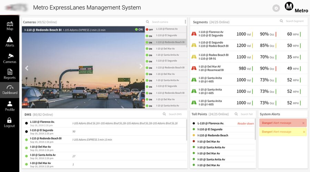Focus the Search Toll field
This screenshot has width=310, height=172.
tap(247, 114)
